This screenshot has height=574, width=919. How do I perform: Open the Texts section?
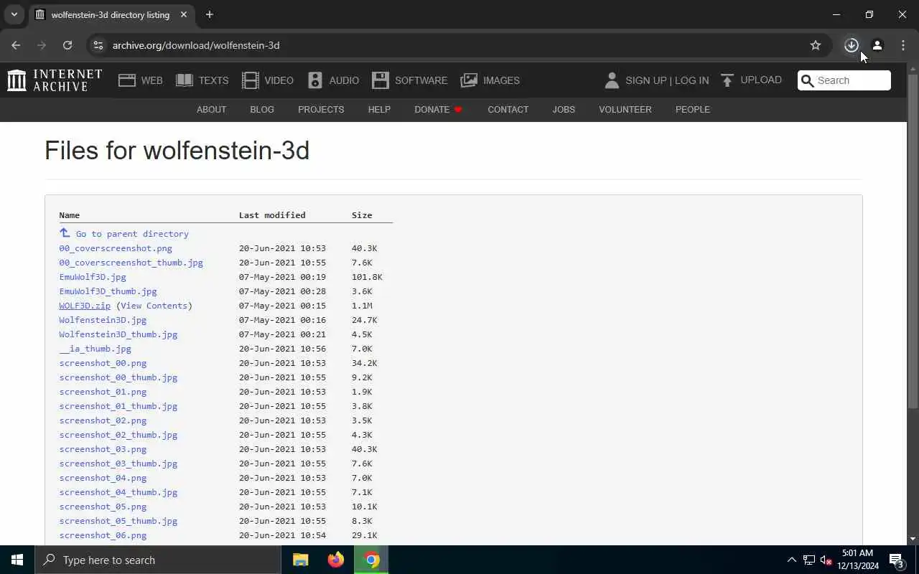[202, 80]
